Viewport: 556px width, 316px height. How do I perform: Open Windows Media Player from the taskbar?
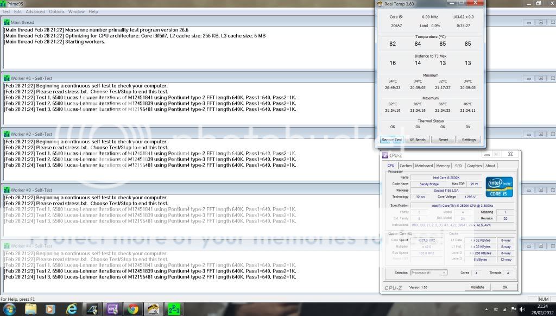[x=51, y=309]
